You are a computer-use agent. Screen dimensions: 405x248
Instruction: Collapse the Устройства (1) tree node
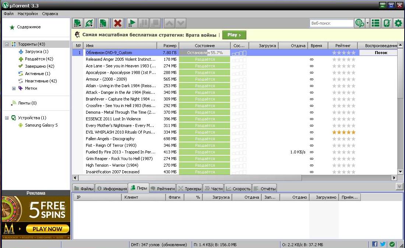(7, 118)
